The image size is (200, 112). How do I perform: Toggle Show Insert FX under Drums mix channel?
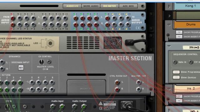click(x=179, y=37)
